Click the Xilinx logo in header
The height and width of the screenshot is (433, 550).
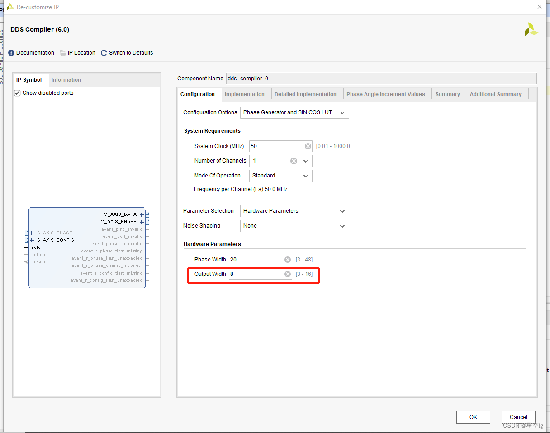(531, 30)
